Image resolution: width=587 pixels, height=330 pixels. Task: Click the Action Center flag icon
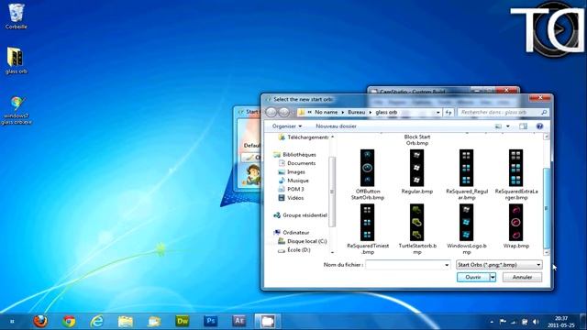503,322
